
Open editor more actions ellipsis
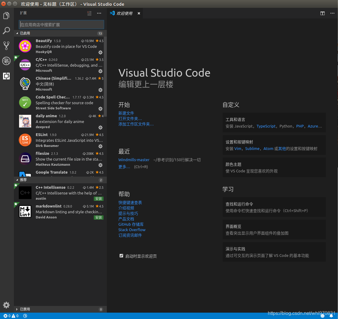pos(332,13)
